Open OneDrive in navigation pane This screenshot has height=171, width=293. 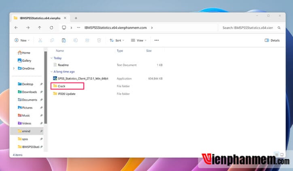pyautogui.click(x=26, y=68)
